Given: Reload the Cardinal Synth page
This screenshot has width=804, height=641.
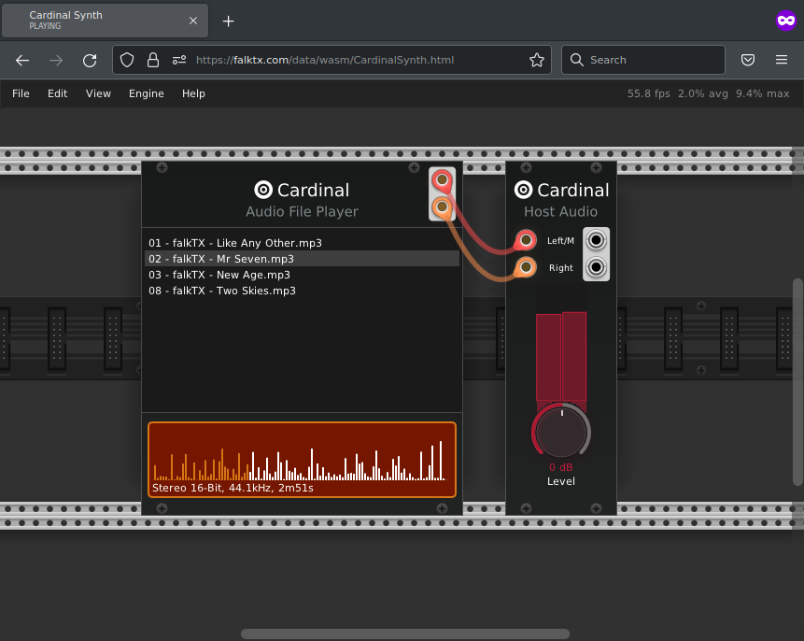Looking at the screenshot, I should click(x=90, y=60).
